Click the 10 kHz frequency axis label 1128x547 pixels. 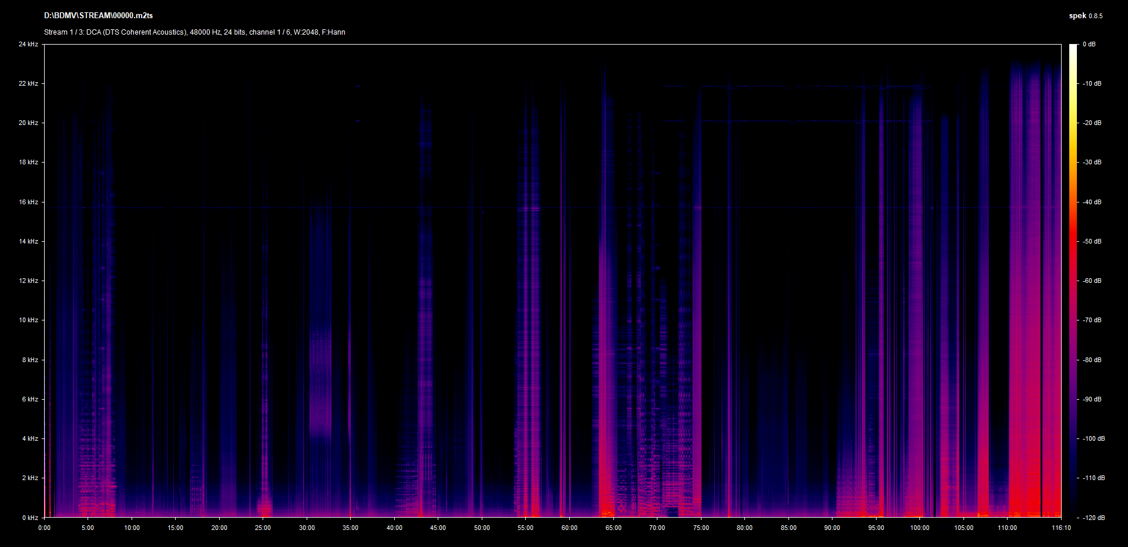click(28, 320)
